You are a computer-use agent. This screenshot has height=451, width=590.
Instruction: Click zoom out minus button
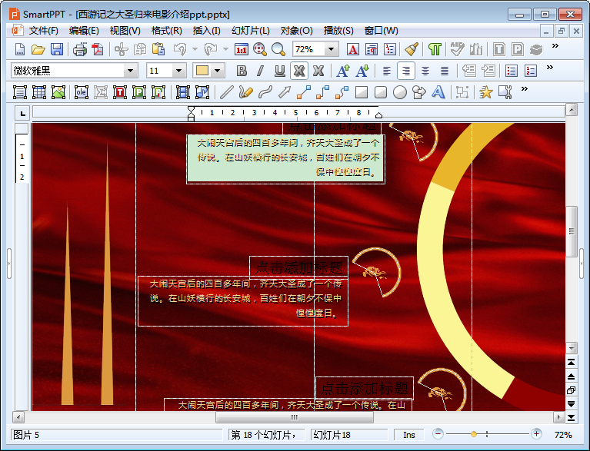click(438, 434)
